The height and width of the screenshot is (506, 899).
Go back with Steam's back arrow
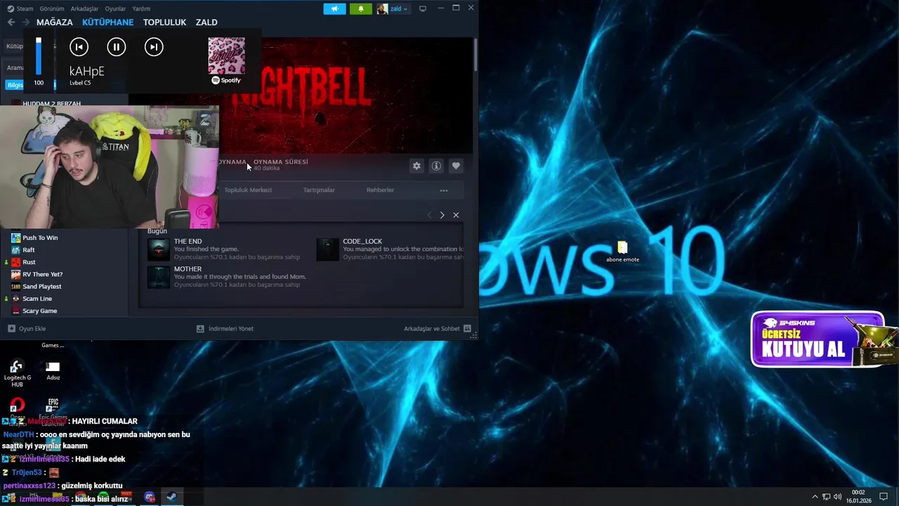click(11, 22)
